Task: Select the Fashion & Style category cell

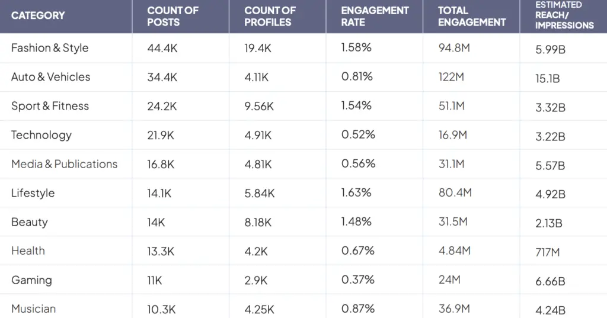Action: click(x=50, y=48)
